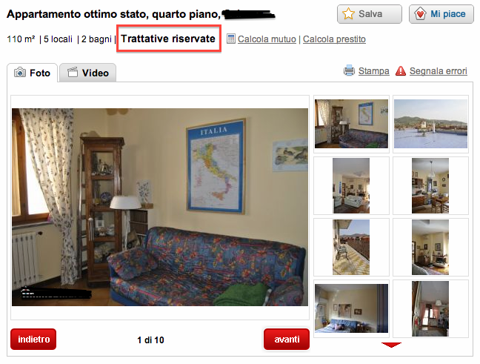Open the Calcola mutuo link
Screen dimensions: 480x364
(267, 39)
